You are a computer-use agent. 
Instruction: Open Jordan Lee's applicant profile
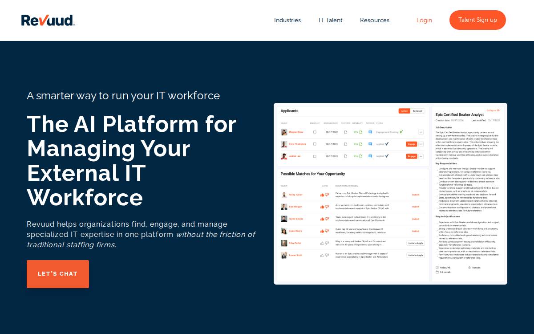(x=295, y=156)
